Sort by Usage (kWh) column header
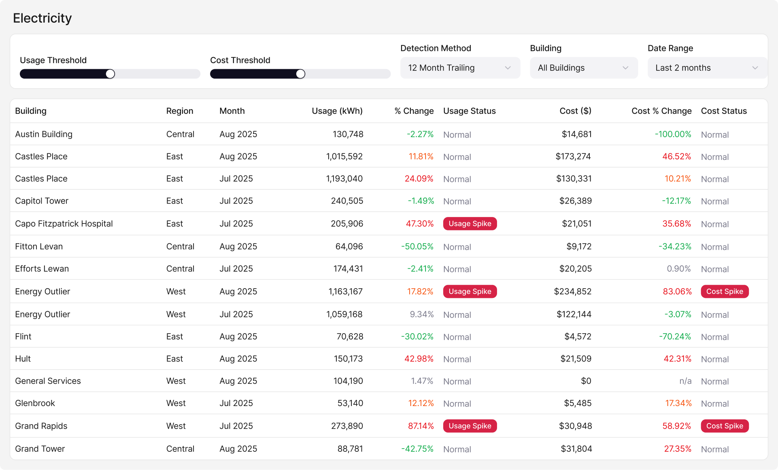This screenshot has height=470, width=778. tap(337, 111)
